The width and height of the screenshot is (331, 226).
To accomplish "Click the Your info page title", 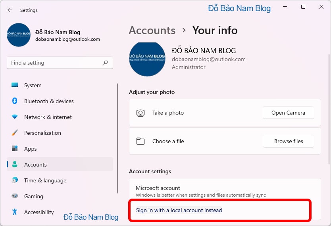I will pyautogui.click(x=215, y=31).
